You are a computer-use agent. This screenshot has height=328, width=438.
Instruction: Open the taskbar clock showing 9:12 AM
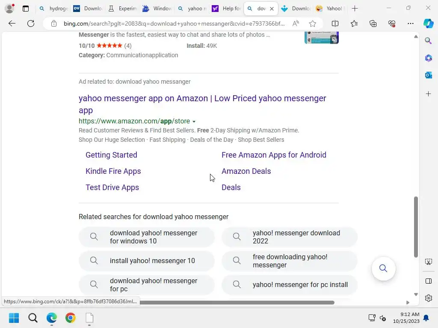click(x=406, y=318)
